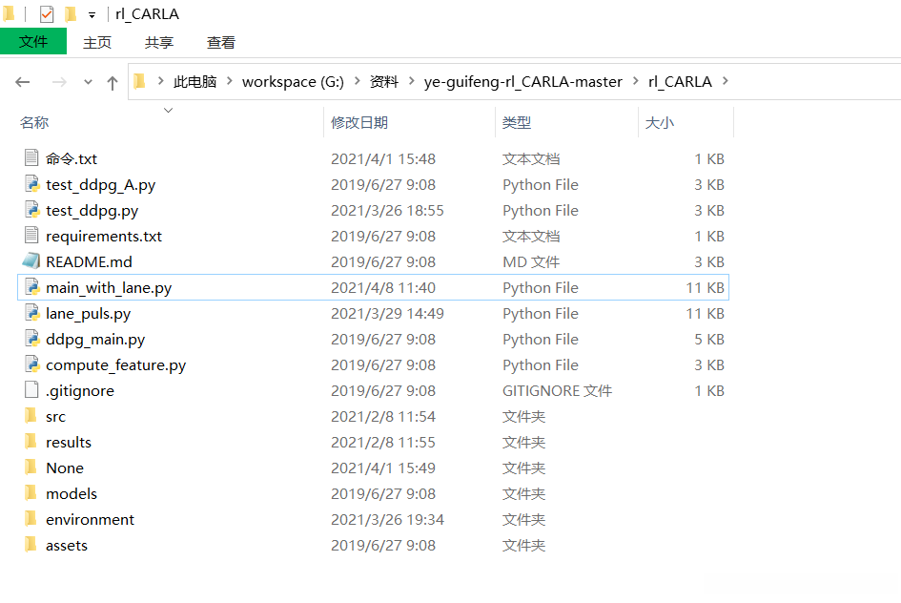Click the Up directory arrow icon
The image size is (901, 603).
pos(113,83)
